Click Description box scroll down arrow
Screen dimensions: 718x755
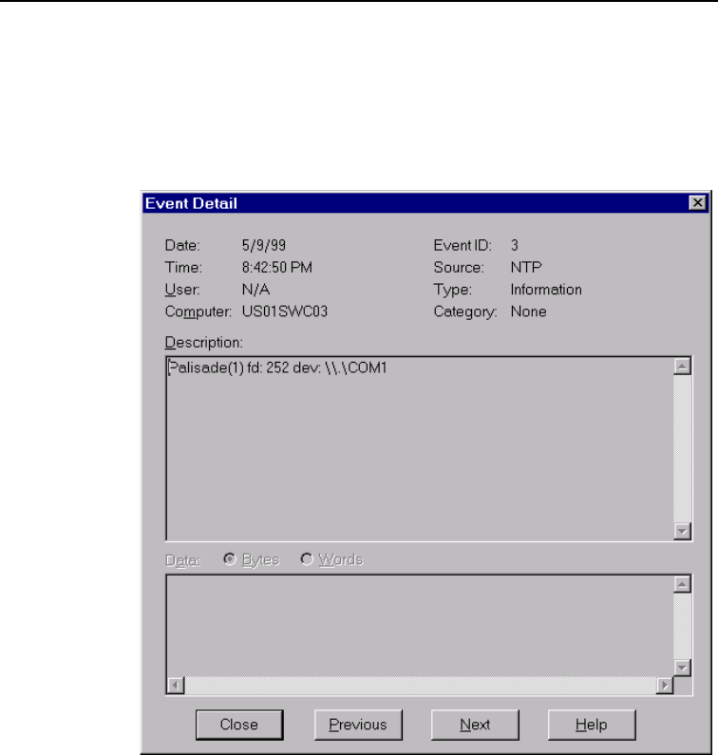(682, 531)
